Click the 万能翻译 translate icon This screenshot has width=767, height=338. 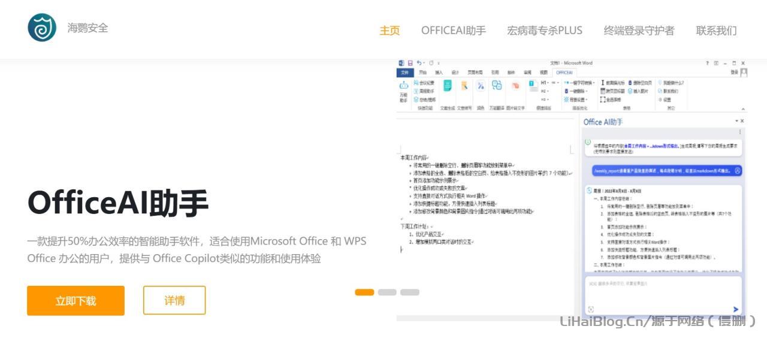(497, 86)
